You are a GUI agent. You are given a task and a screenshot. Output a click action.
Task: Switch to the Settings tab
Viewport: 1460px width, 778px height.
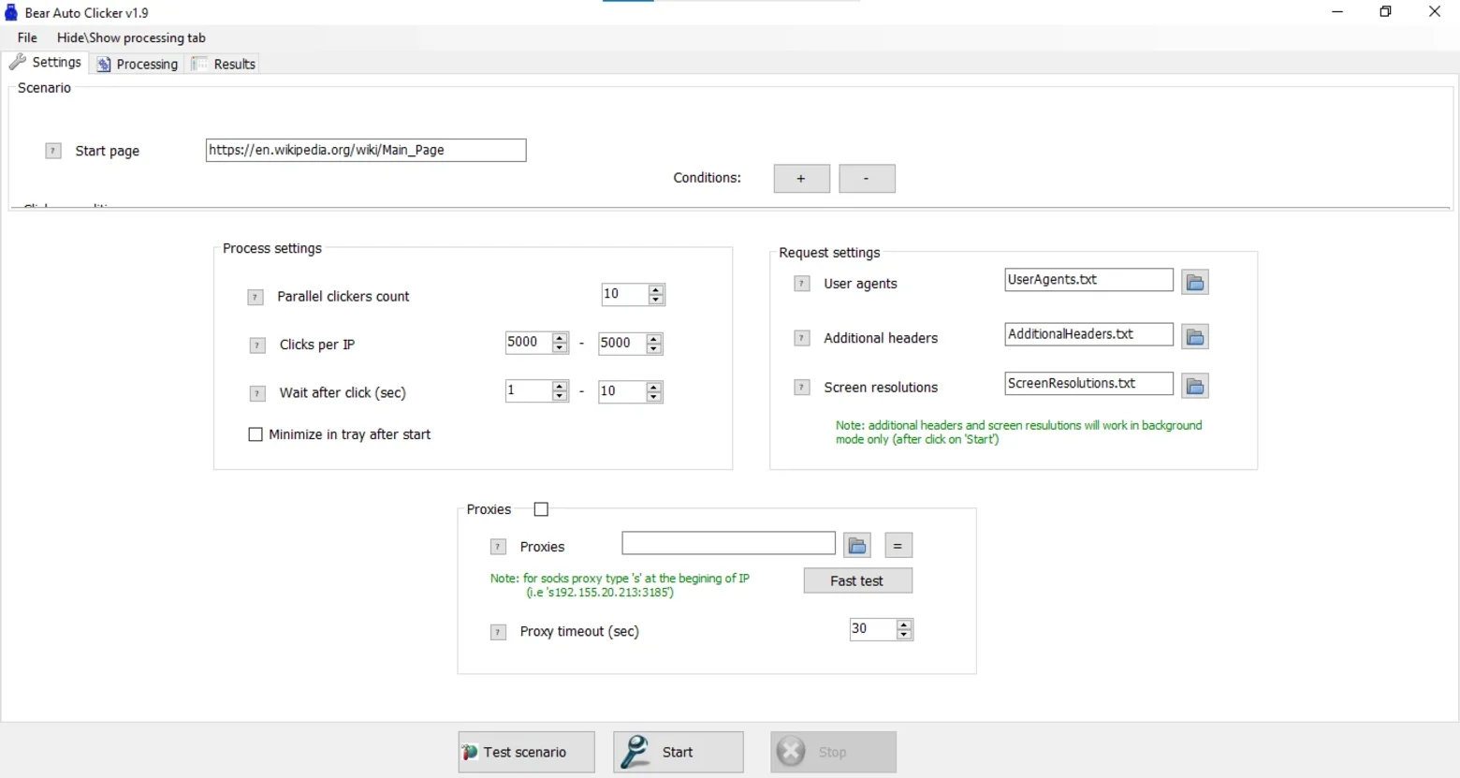tap(46, 62)
